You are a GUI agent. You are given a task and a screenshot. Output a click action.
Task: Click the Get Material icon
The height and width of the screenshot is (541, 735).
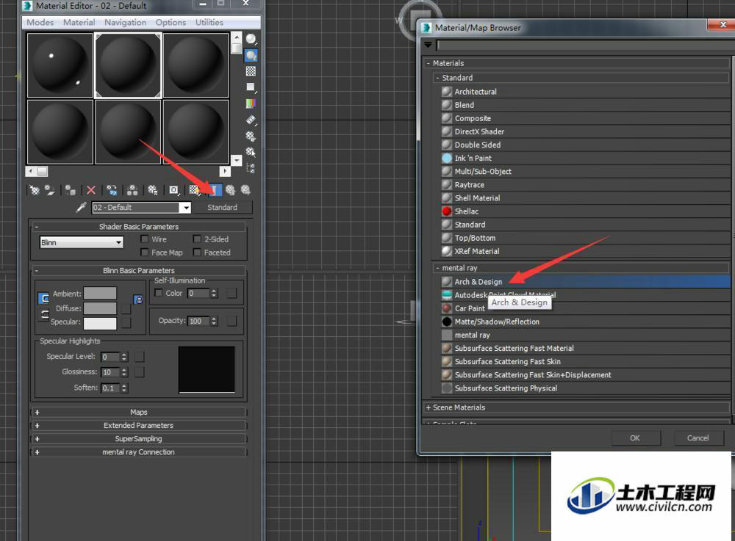(x=35, y=190)
